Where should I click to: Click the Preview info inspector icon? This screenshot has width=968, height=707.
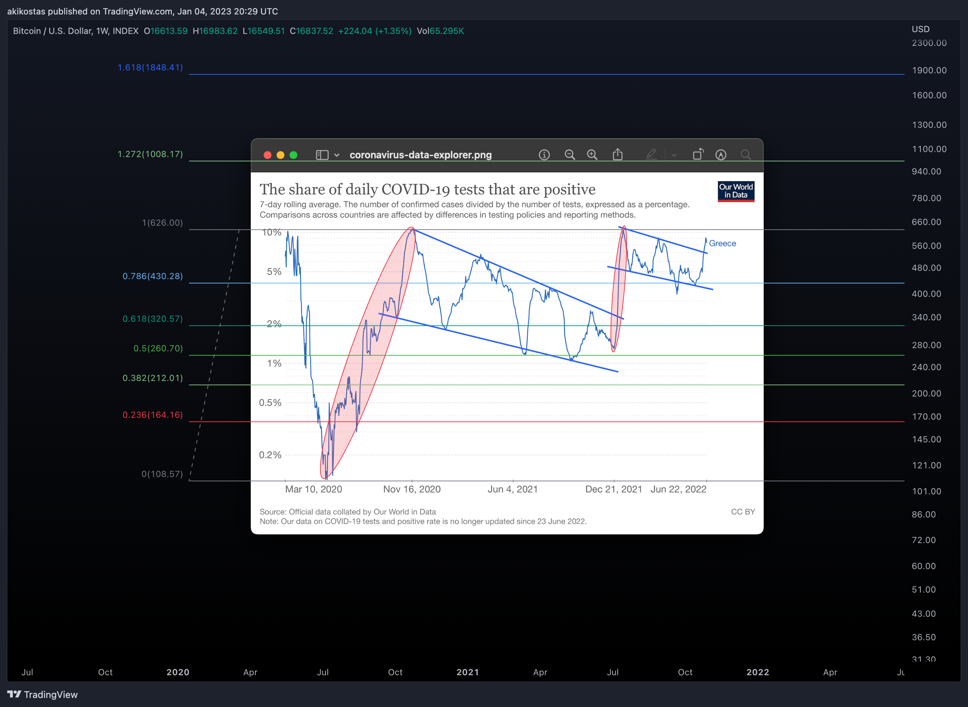click(x=544, y=155)
